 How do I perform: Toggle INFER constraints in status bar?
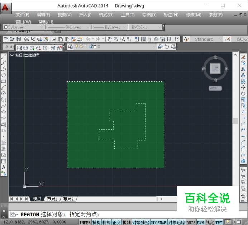[85, 222]
